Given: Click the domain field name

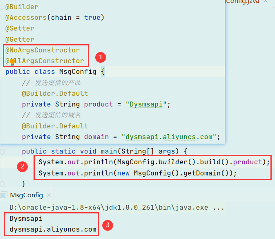Looking at the screenshot, I should tap(96, 137).
